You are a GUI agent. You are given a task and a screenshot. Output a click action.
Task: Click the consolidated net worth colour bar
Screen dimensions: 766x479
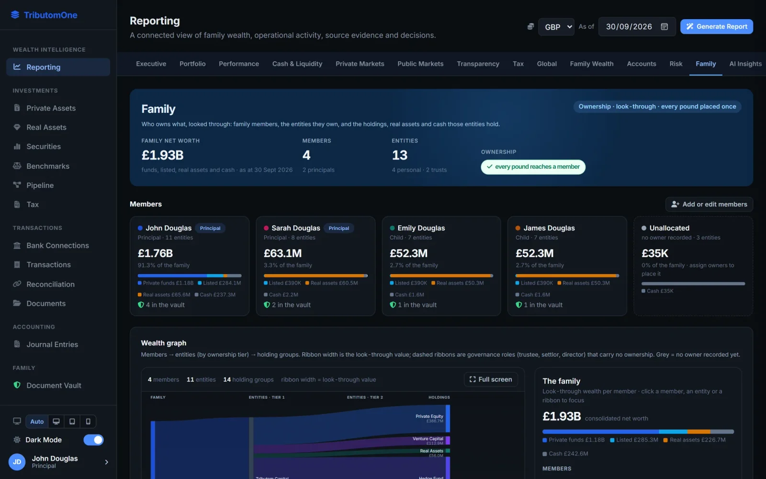tap(638, 432)
